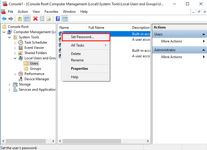207x150 pixels.
Task: Click the Task Scheduler clock icon
Action: (x=21, y=42)
